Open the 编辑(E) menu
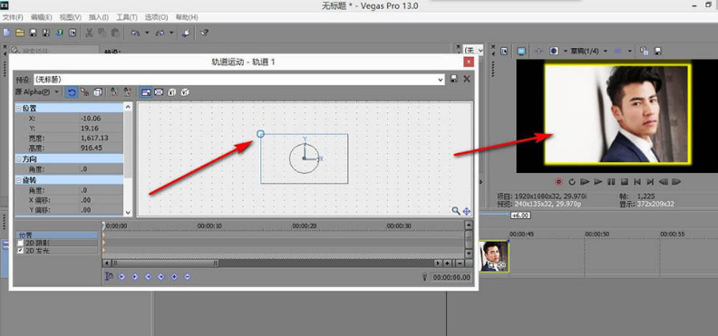This screenshot has height=336, width=718. click(x=42, y=17)
